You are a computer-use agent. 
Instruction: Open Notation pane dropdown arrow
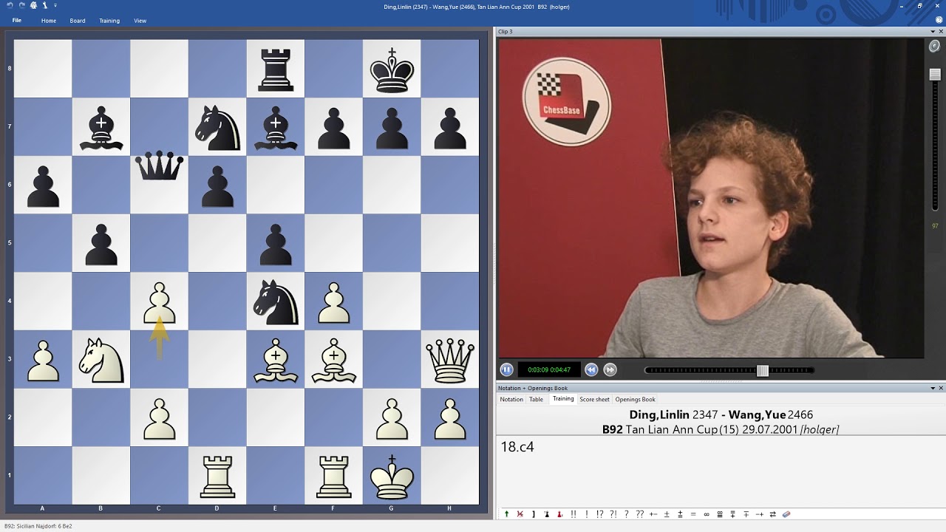pos(933,388)
